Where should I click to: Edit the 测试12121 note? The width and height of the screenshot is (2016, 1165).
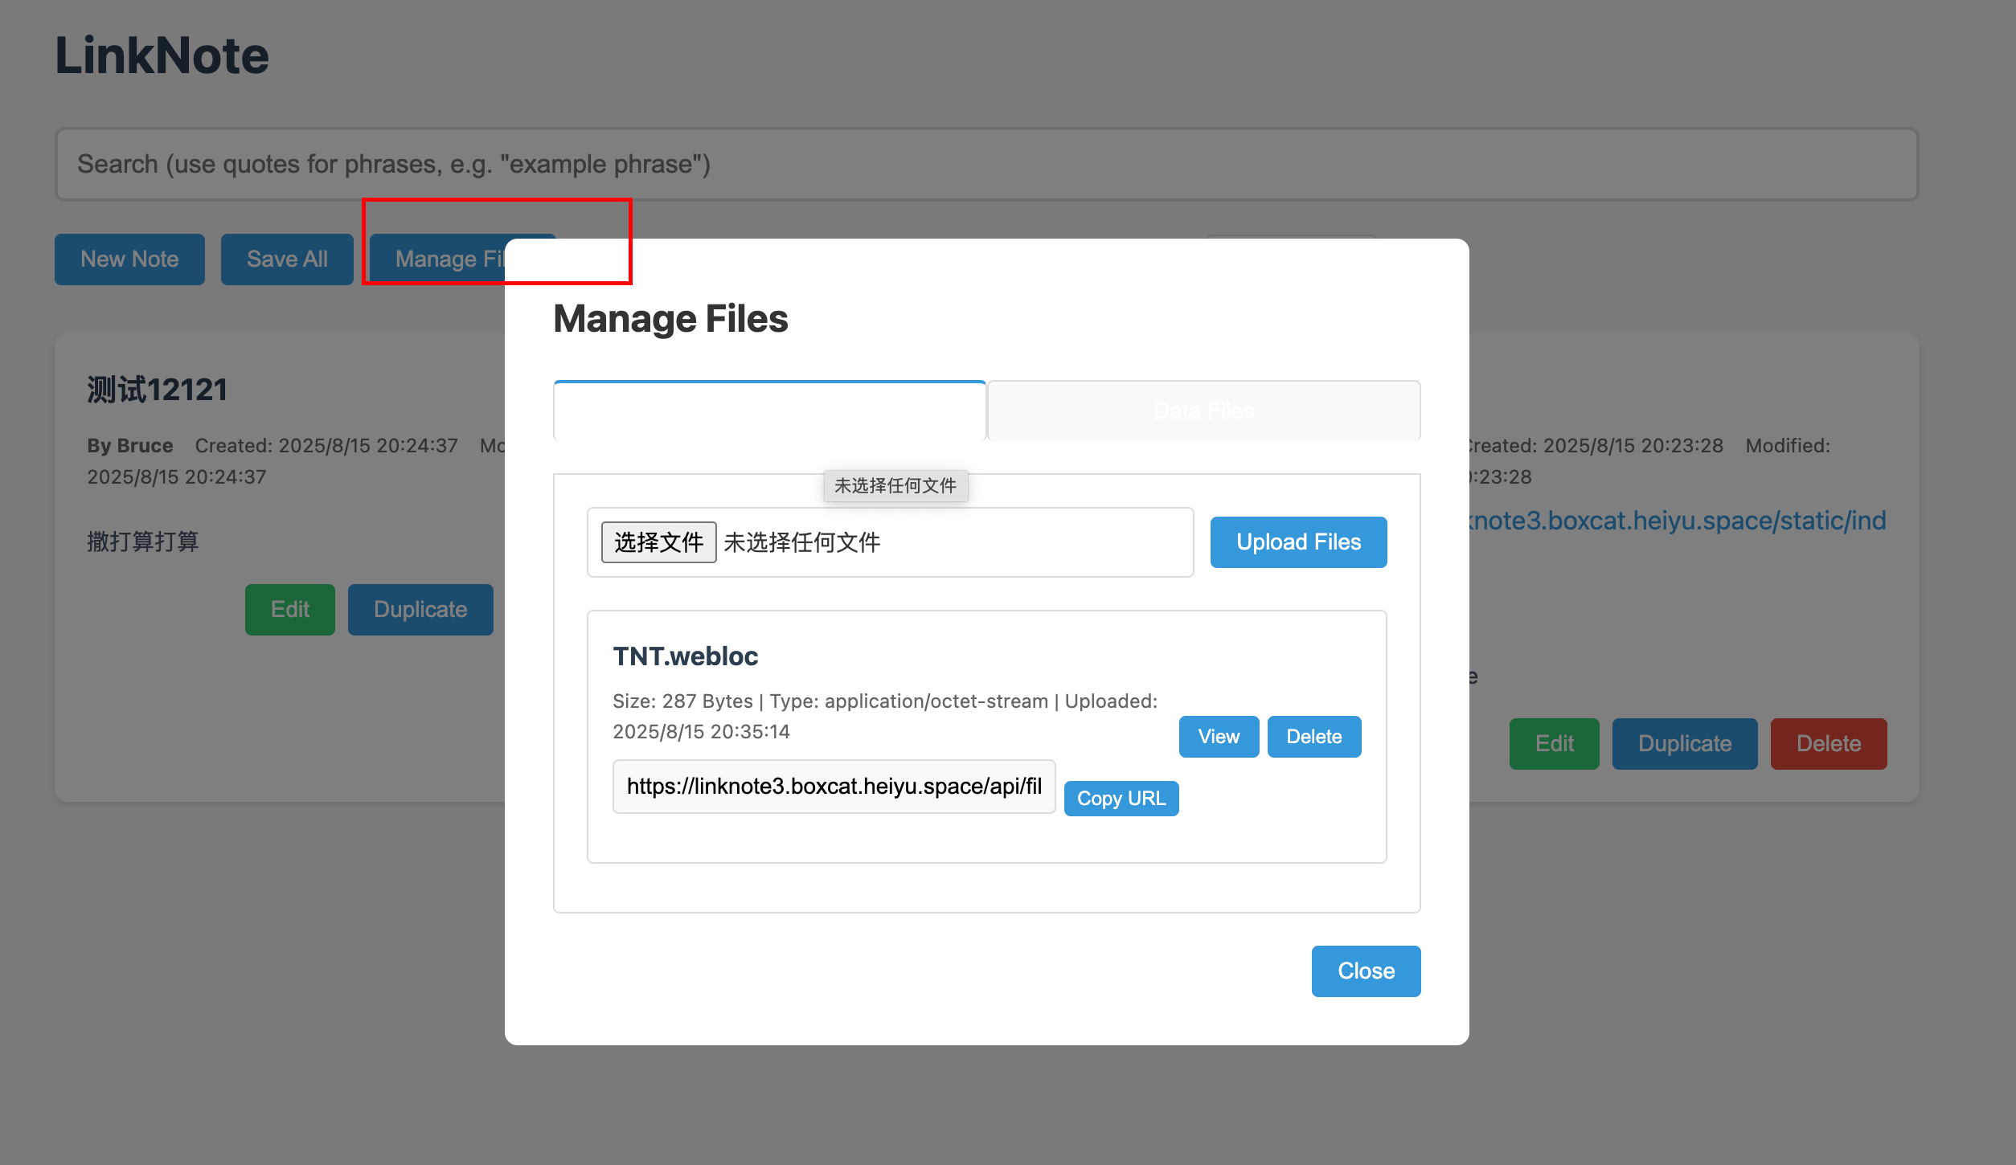click(x=289, y=610)
